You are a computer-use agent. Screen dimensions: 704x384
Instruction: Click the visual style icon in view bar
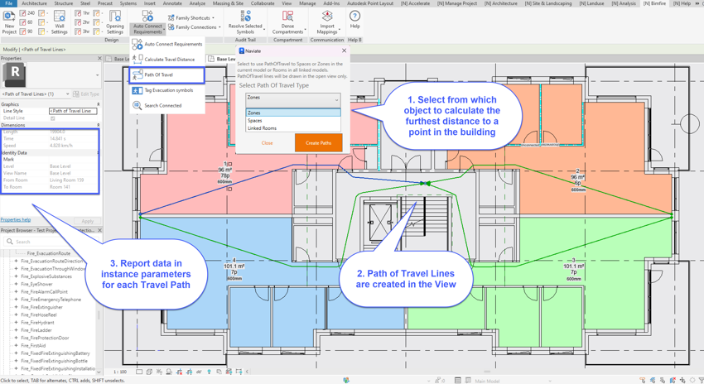click(x=149, y=372)
